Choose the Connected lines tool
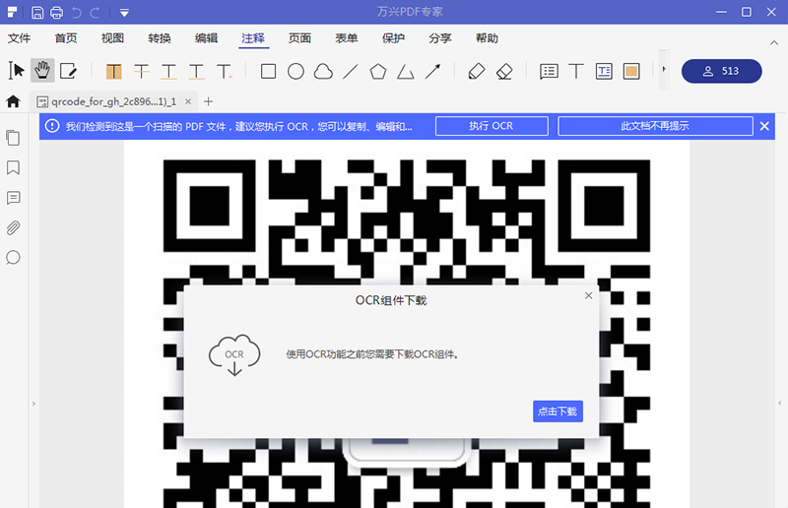This screenshot has height=508, width=788. pos(405,72)
